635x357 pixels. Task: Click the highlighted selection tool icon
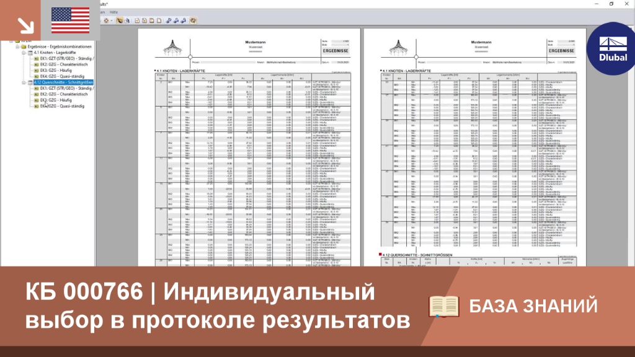point(120,20)
